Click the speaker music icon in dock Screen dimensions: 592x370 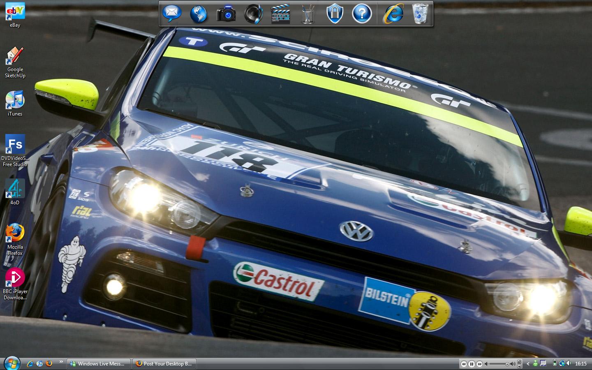click(x=253, y=14)
